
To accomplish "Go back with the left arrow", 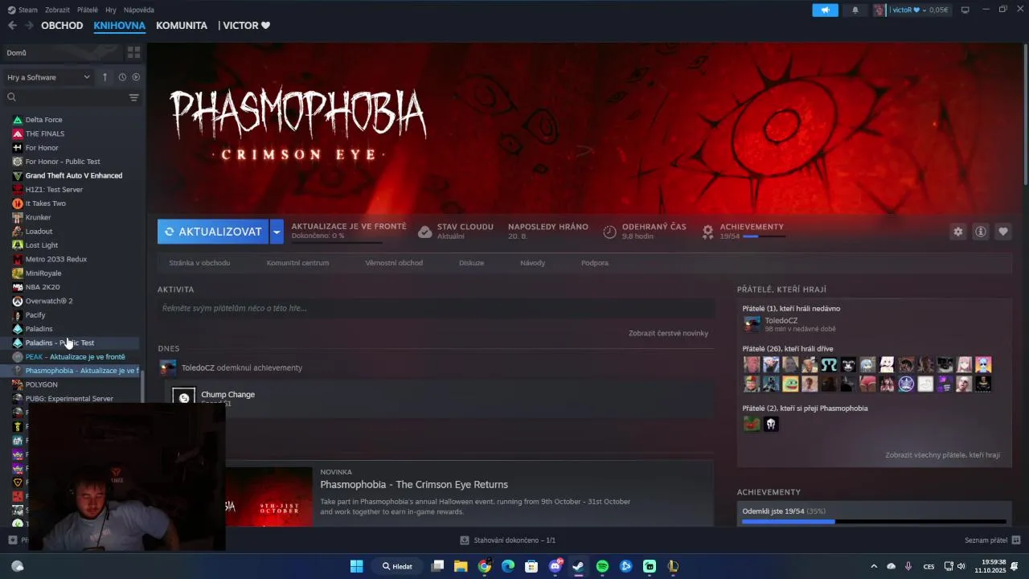I will tap(12, 26).
